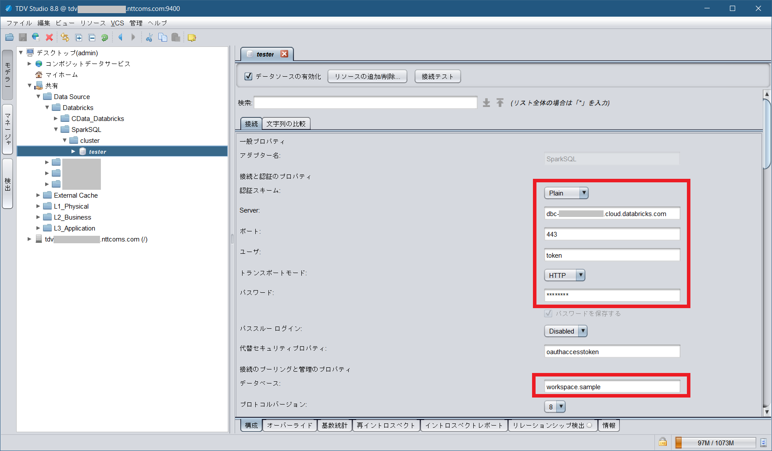This screenshot has height=451, width=772.
Task: Open the ファイル menu
Action: click(x=19, y=23)
